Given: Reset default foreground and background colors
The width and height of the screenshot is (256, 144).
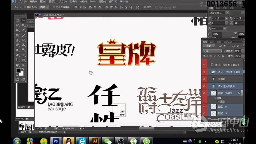Looking at the screenshot, I should point(17,75).
